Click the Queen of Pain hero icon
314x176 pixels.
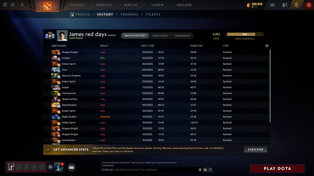coord(56,99)
